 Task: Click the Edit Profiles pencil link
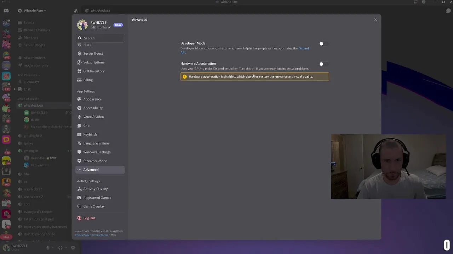click(101, 27)
